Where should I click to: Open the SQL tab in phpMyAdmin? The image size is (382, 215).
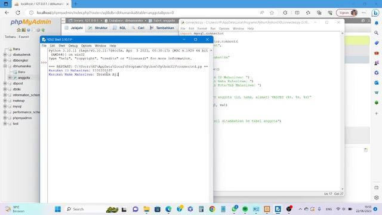click(119, 28)
